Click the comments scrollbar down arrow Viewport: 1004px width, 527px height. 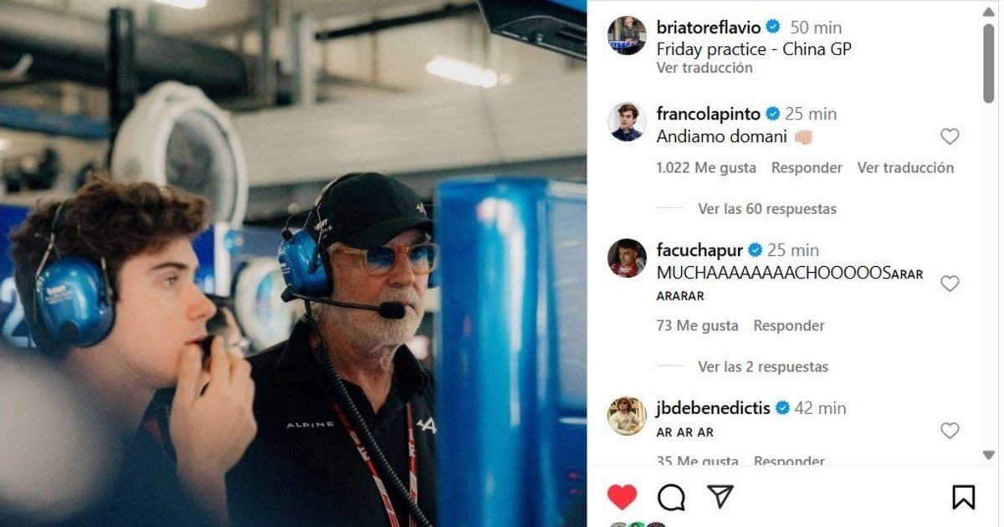click(x=989, y=455)
